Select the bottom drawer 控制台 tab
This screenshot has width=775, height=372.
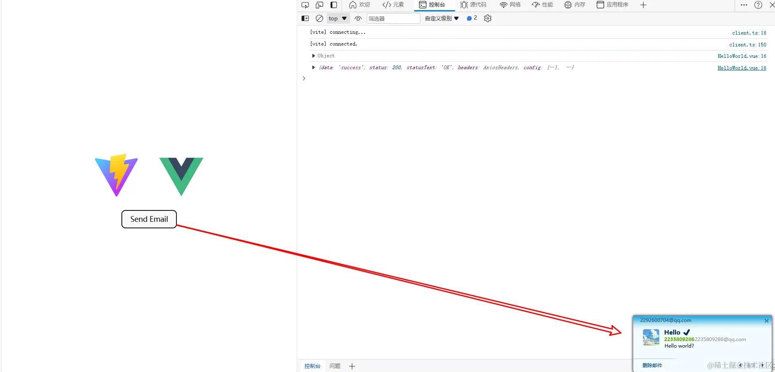coord(313,366)
